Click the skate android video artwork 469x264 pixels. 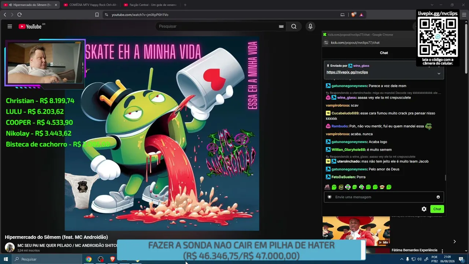[x=162, y=133]
